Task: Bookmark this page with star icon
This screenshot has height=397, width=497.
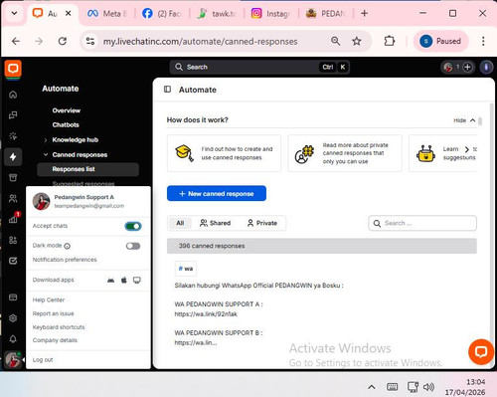Action: pyautogui.click(x=357, y=41)
